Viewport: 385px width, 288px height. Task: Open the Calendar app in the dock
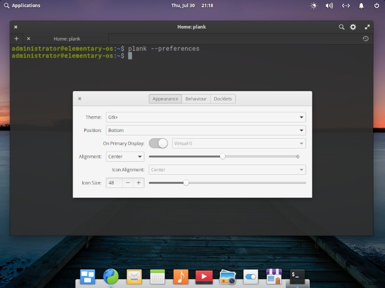157,276
